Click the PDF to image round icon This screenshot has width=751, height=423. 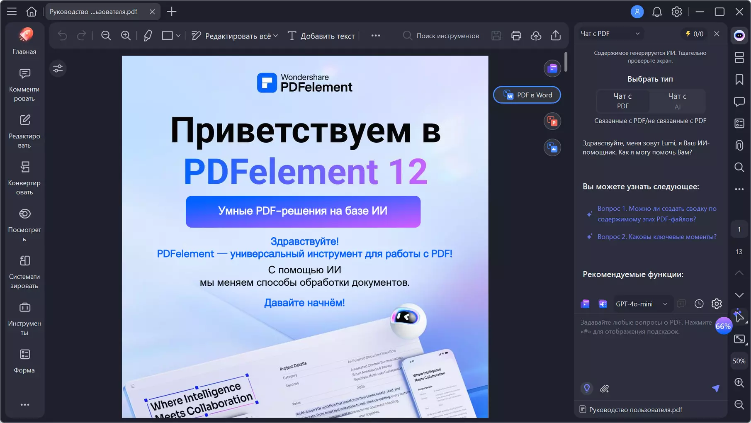552,148
